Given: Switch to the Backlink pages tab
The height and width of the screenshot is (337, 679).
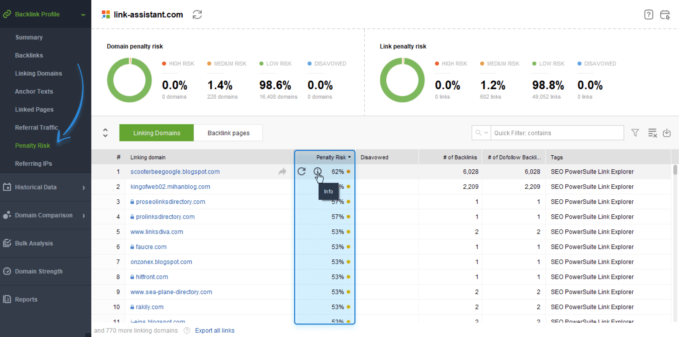Looking at the screenshot, I should [228, 133].
